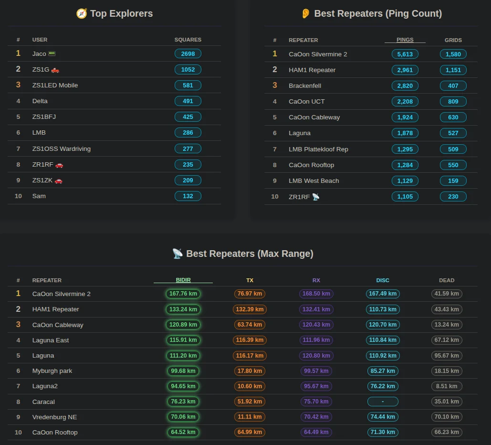
Task: Click the 5,613 pings badge
Action: click(405, 54)
